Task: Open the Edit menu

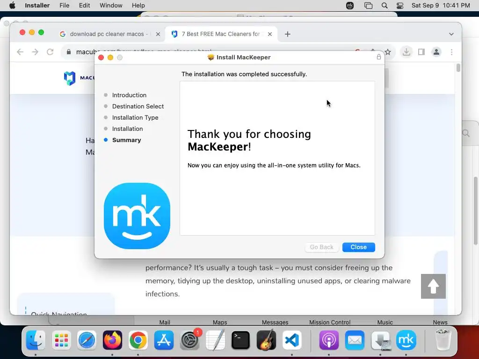Action: 84,6
